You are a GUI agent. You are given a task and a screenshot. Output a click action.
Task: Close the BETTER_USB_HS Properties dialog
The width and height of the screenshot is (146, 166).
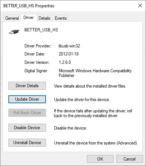click(140, 5)
